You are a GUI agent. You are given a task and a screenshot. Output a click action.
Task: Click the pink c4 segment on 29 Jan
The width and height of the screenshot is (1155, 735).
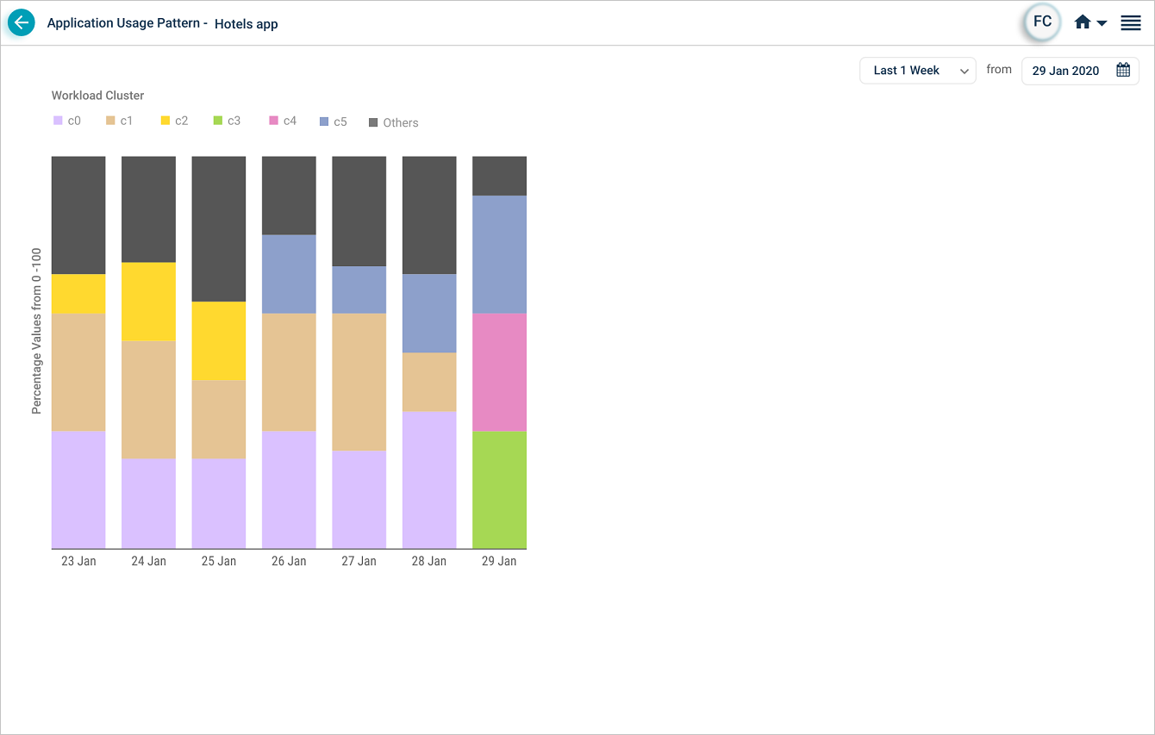[499, 371]
